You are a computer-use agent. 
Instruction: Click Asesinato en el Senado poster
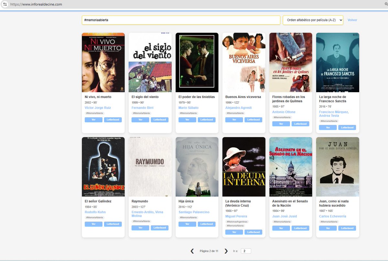pos(291,167)
